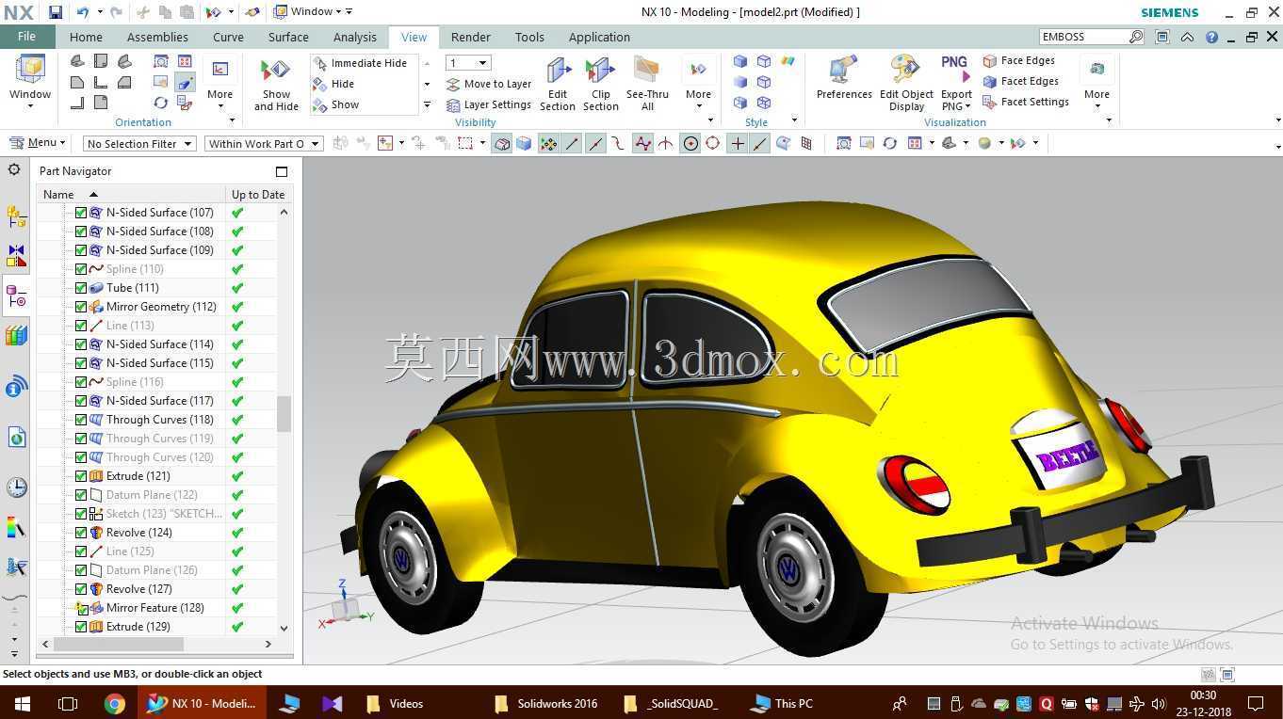Expand Visualization group's More dropdown

coord(1096,83)
